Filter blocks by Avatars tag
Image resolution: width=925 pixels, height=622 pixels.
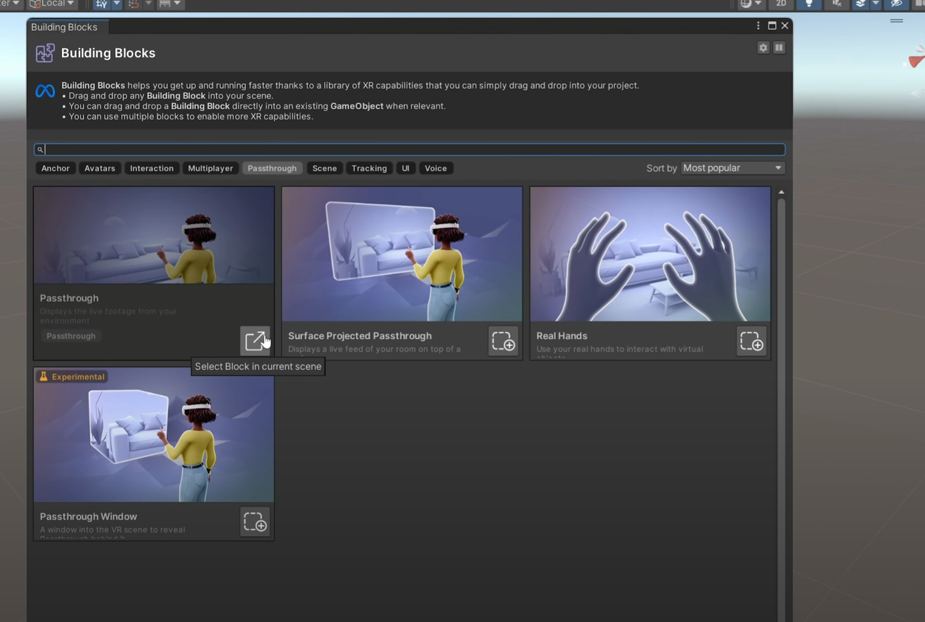pyautogui.click(x=100, y=168)
